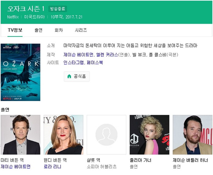Open the 공식홈 official site button

[77, 76]
